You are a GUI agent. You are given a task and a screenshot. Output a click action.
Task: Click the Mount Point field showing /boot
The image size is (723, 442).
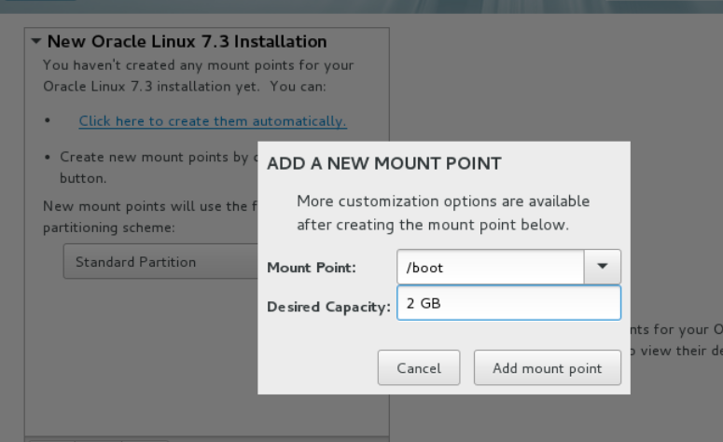[x=491, y=267]
